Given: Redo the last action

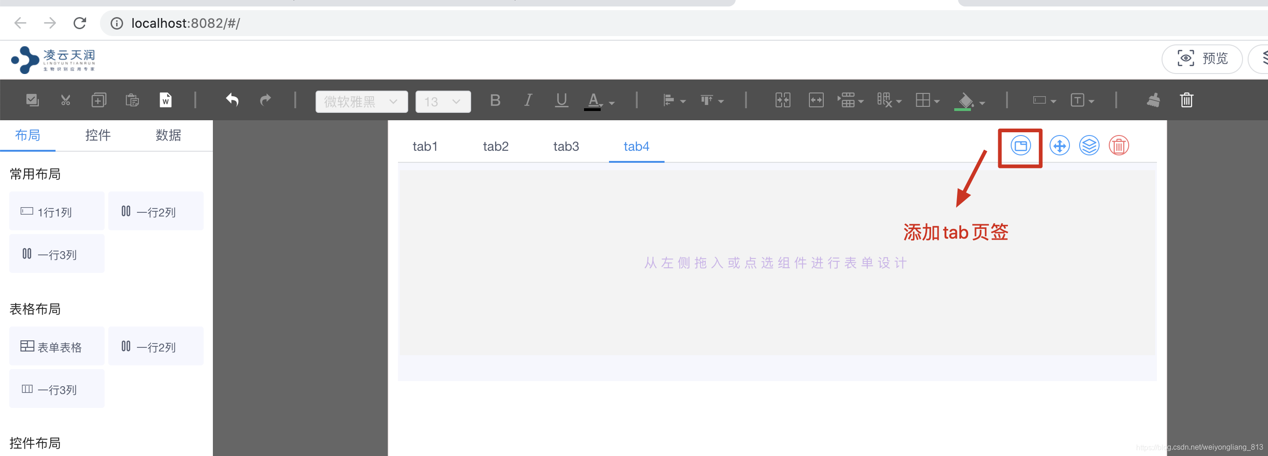Looking at the screenshot, I should click(265, 100).
